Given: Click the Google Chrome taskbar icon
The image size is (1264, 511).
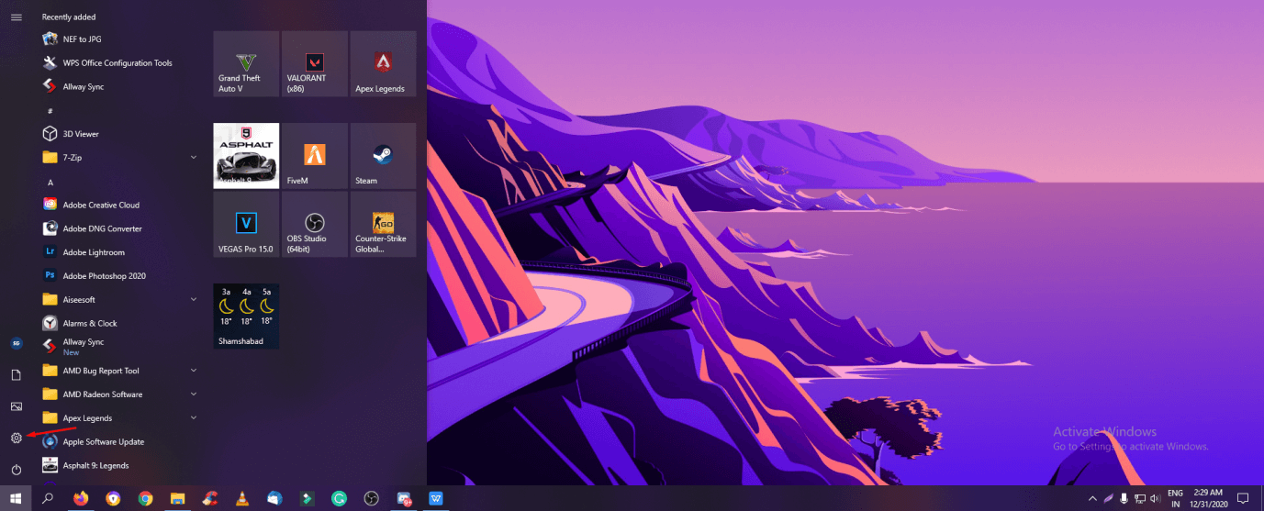Looking at the screenshot, I should tap(145, 498).
